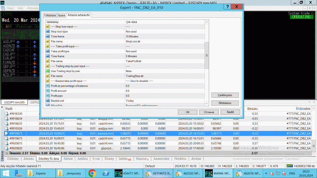This screenshot has height=178, width=317.
Task: Click the icon beside Basket unit parameter
Action: pyautogui.click(x=48, y=100)
